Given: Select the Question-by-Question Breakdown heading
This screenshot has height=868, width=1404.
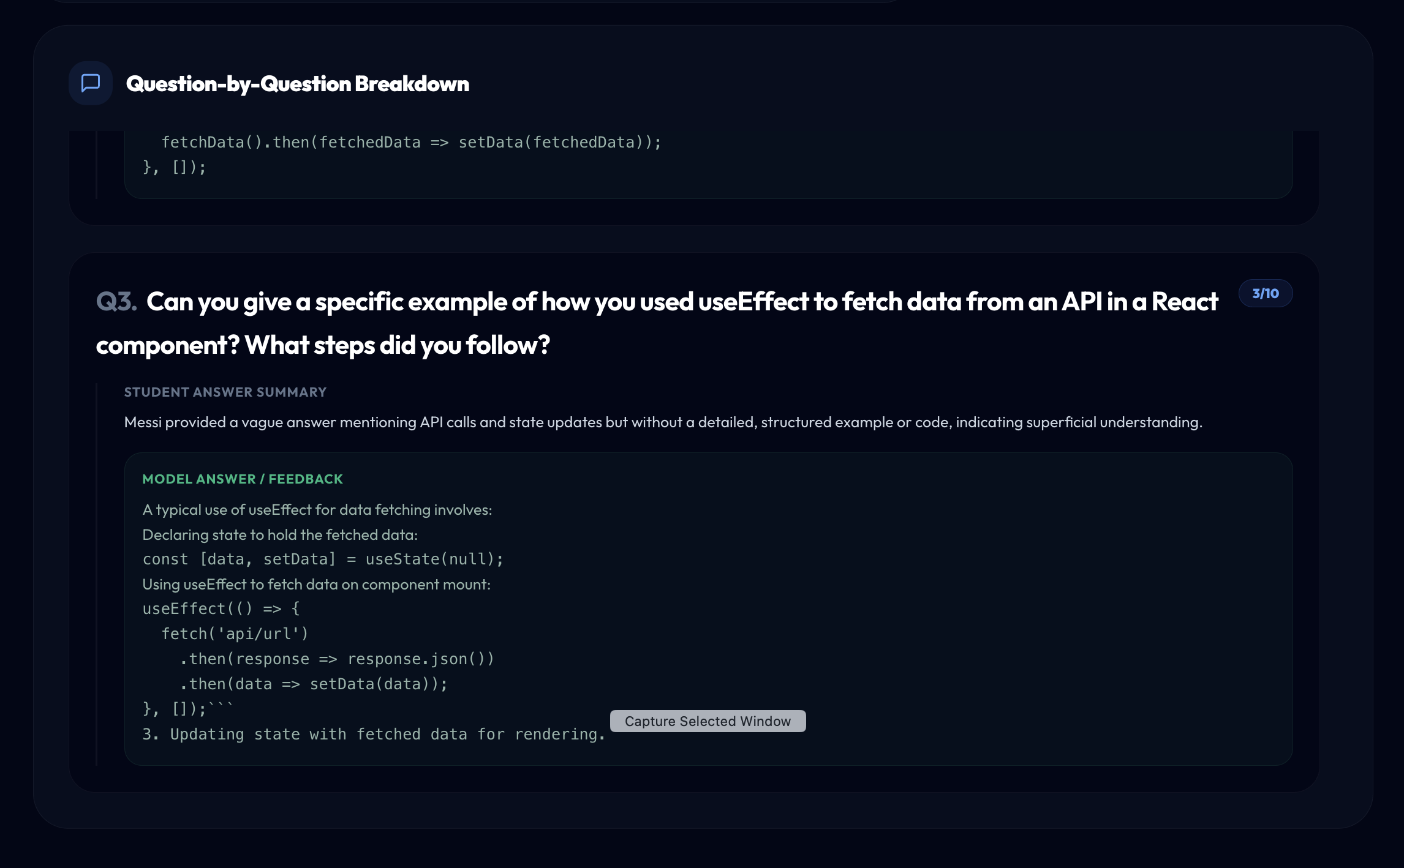Looking at the screenshot, I should (x=297, y=83).
